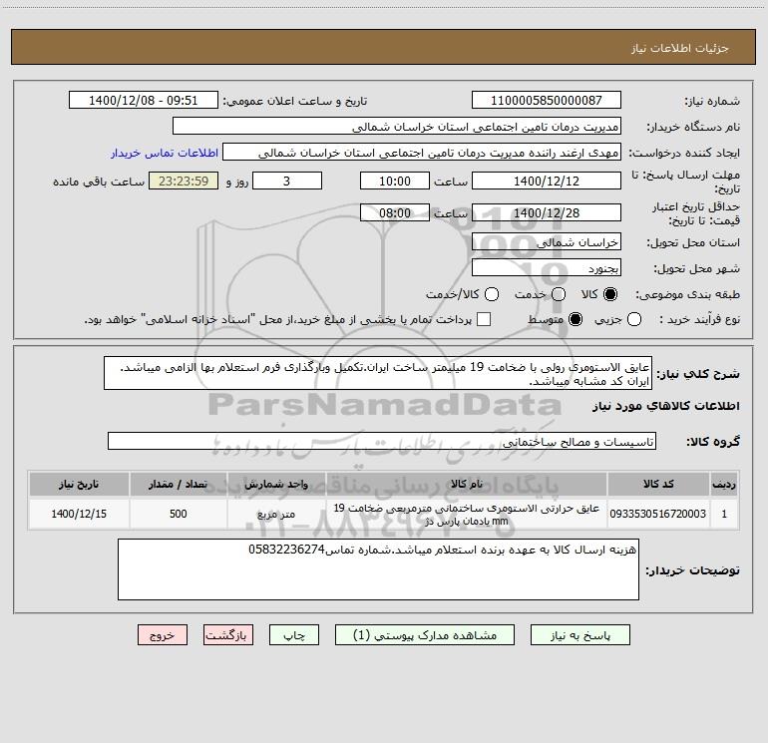Click the remaining days field showing 3

click(287, 181)
